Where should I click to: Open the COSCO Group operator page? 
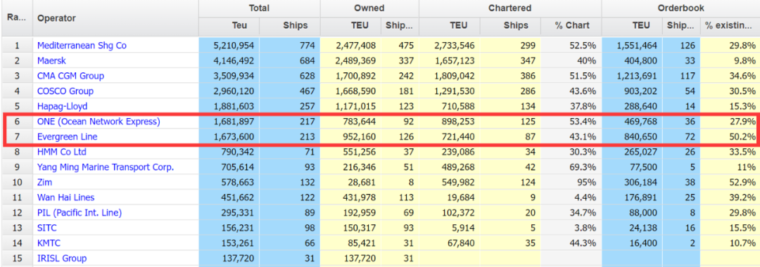pyautogui.click(x=65, y=91)
